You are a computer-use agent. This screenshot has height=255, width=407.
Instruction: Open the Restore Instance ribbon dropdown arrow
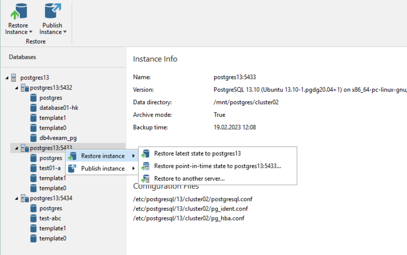[x=31, y=32]
